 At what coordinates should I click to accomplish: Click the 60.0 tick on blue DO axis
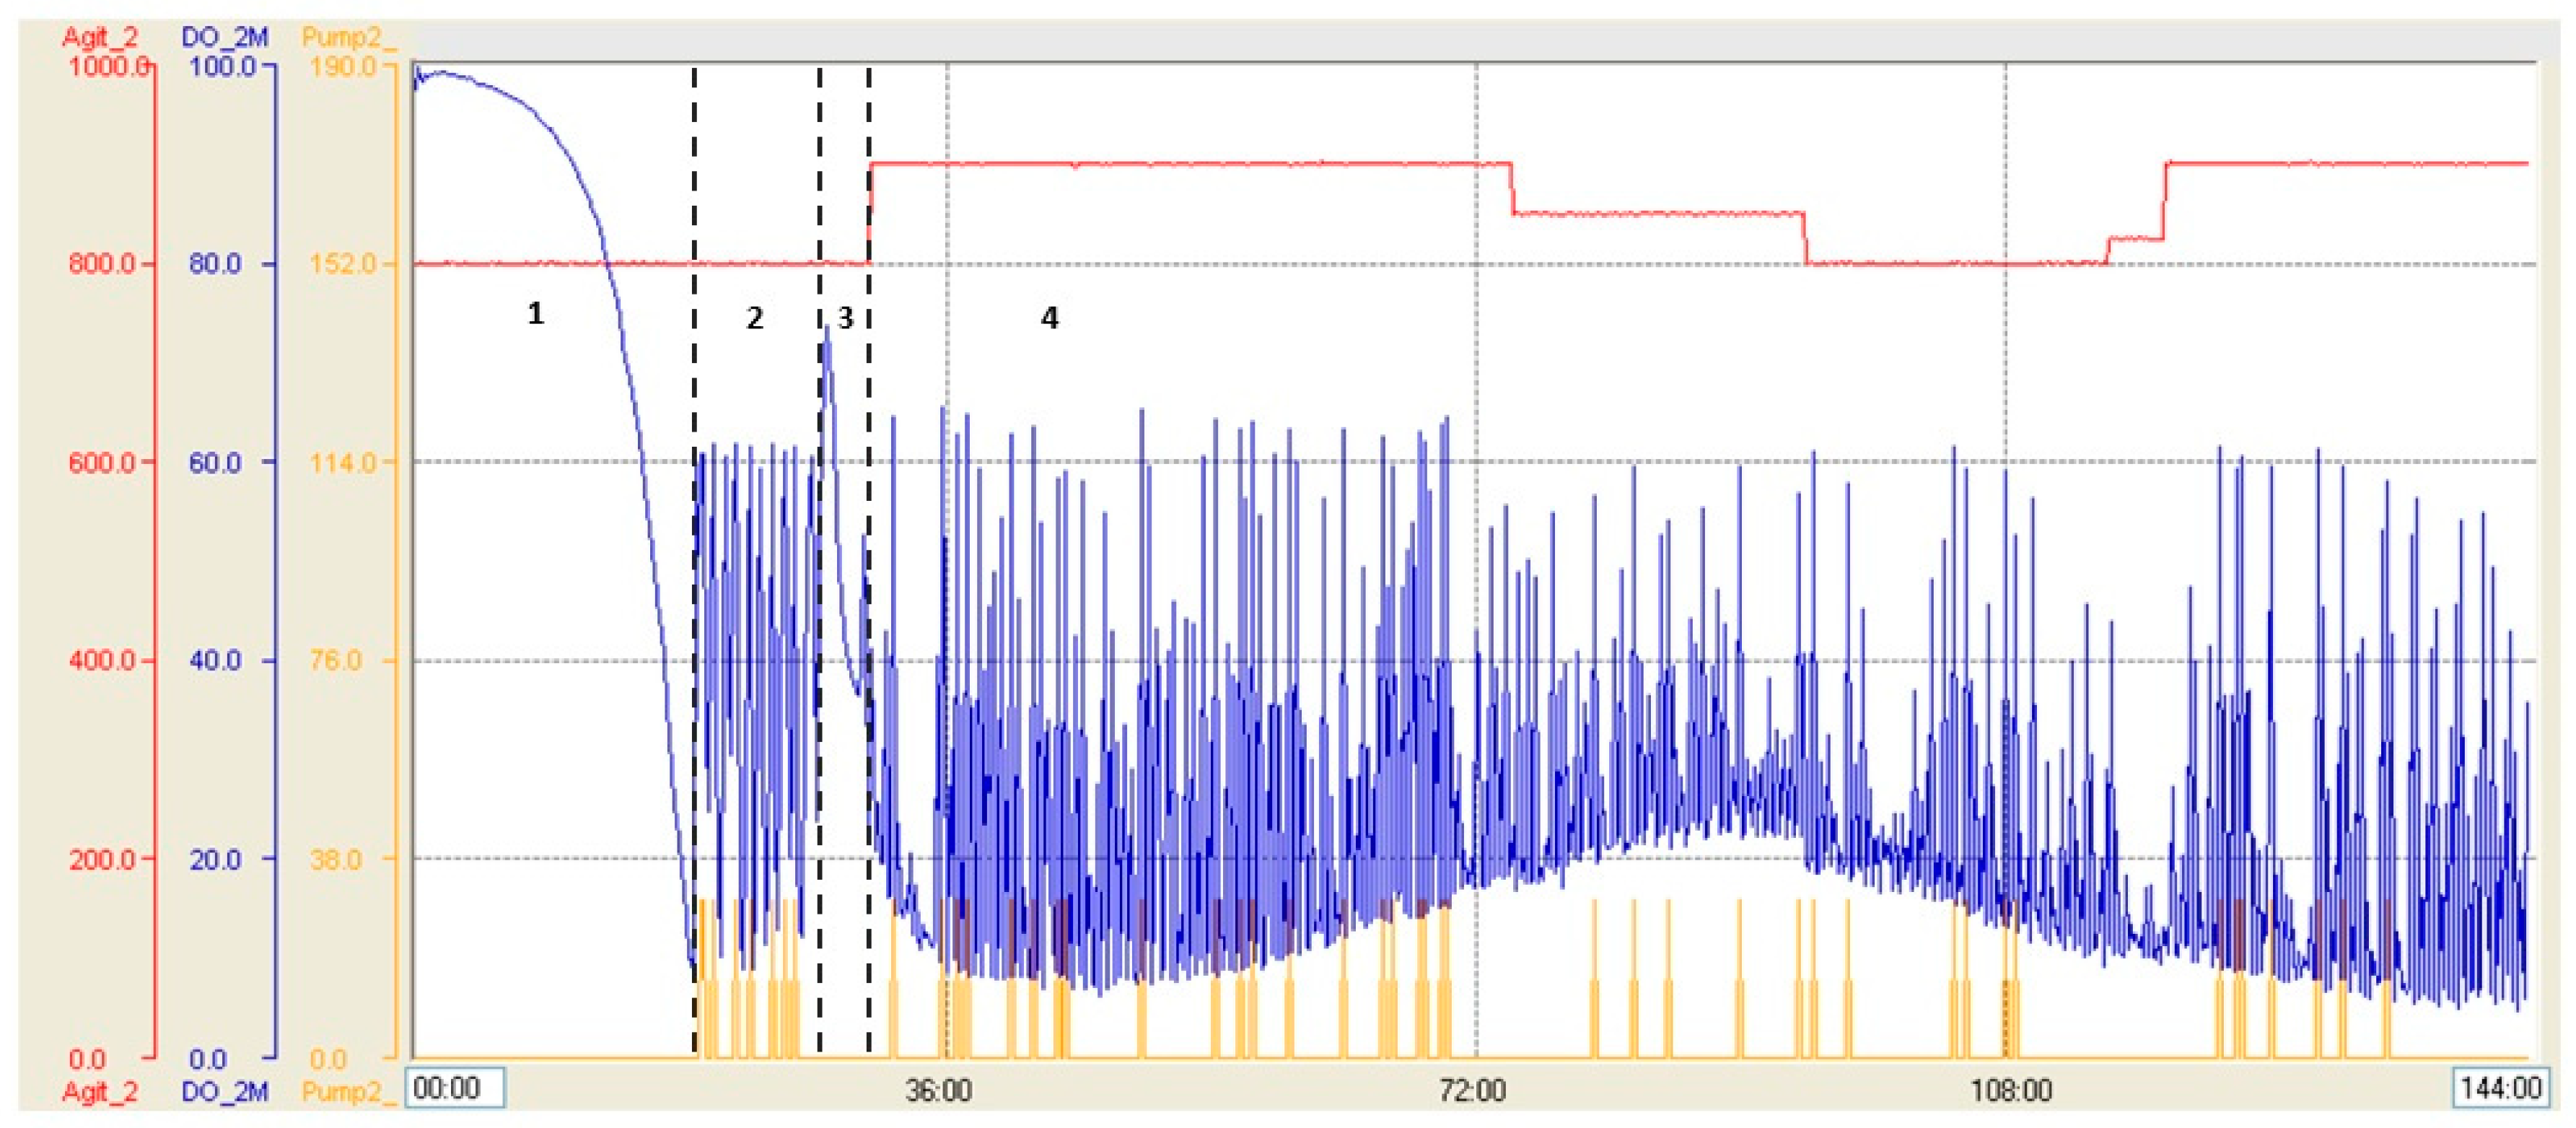click(215, 462)
